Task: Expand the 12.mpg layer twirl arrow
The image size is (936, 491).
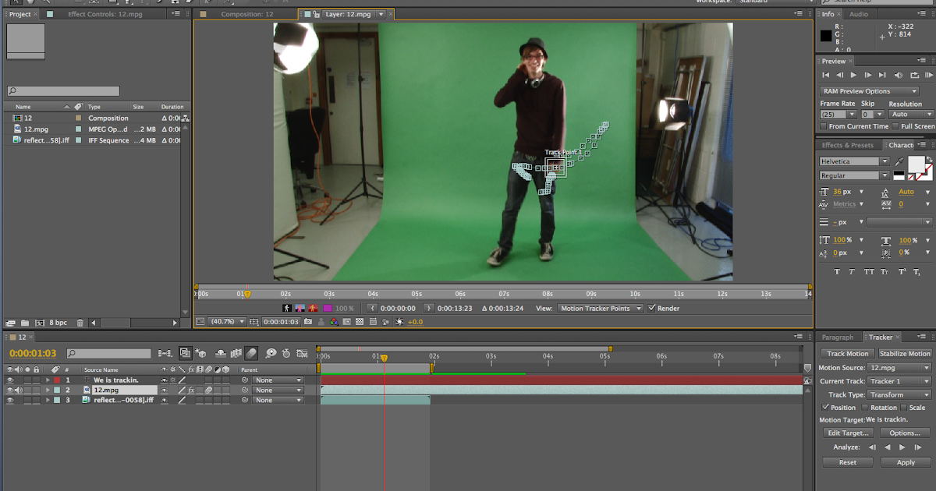Action: [48, 390]
